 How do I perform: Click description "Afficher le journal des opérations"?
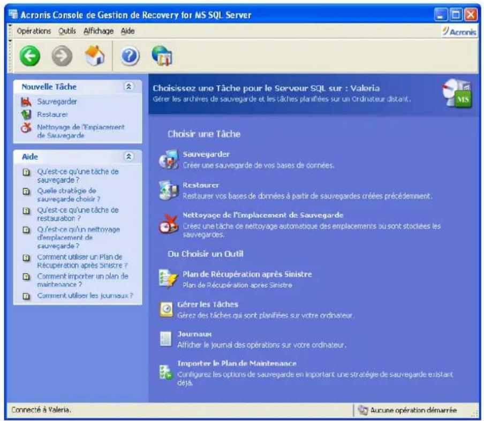coord(262,345)
